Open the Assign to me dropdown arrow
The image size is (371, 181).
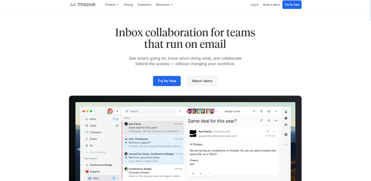click(246, 111)
